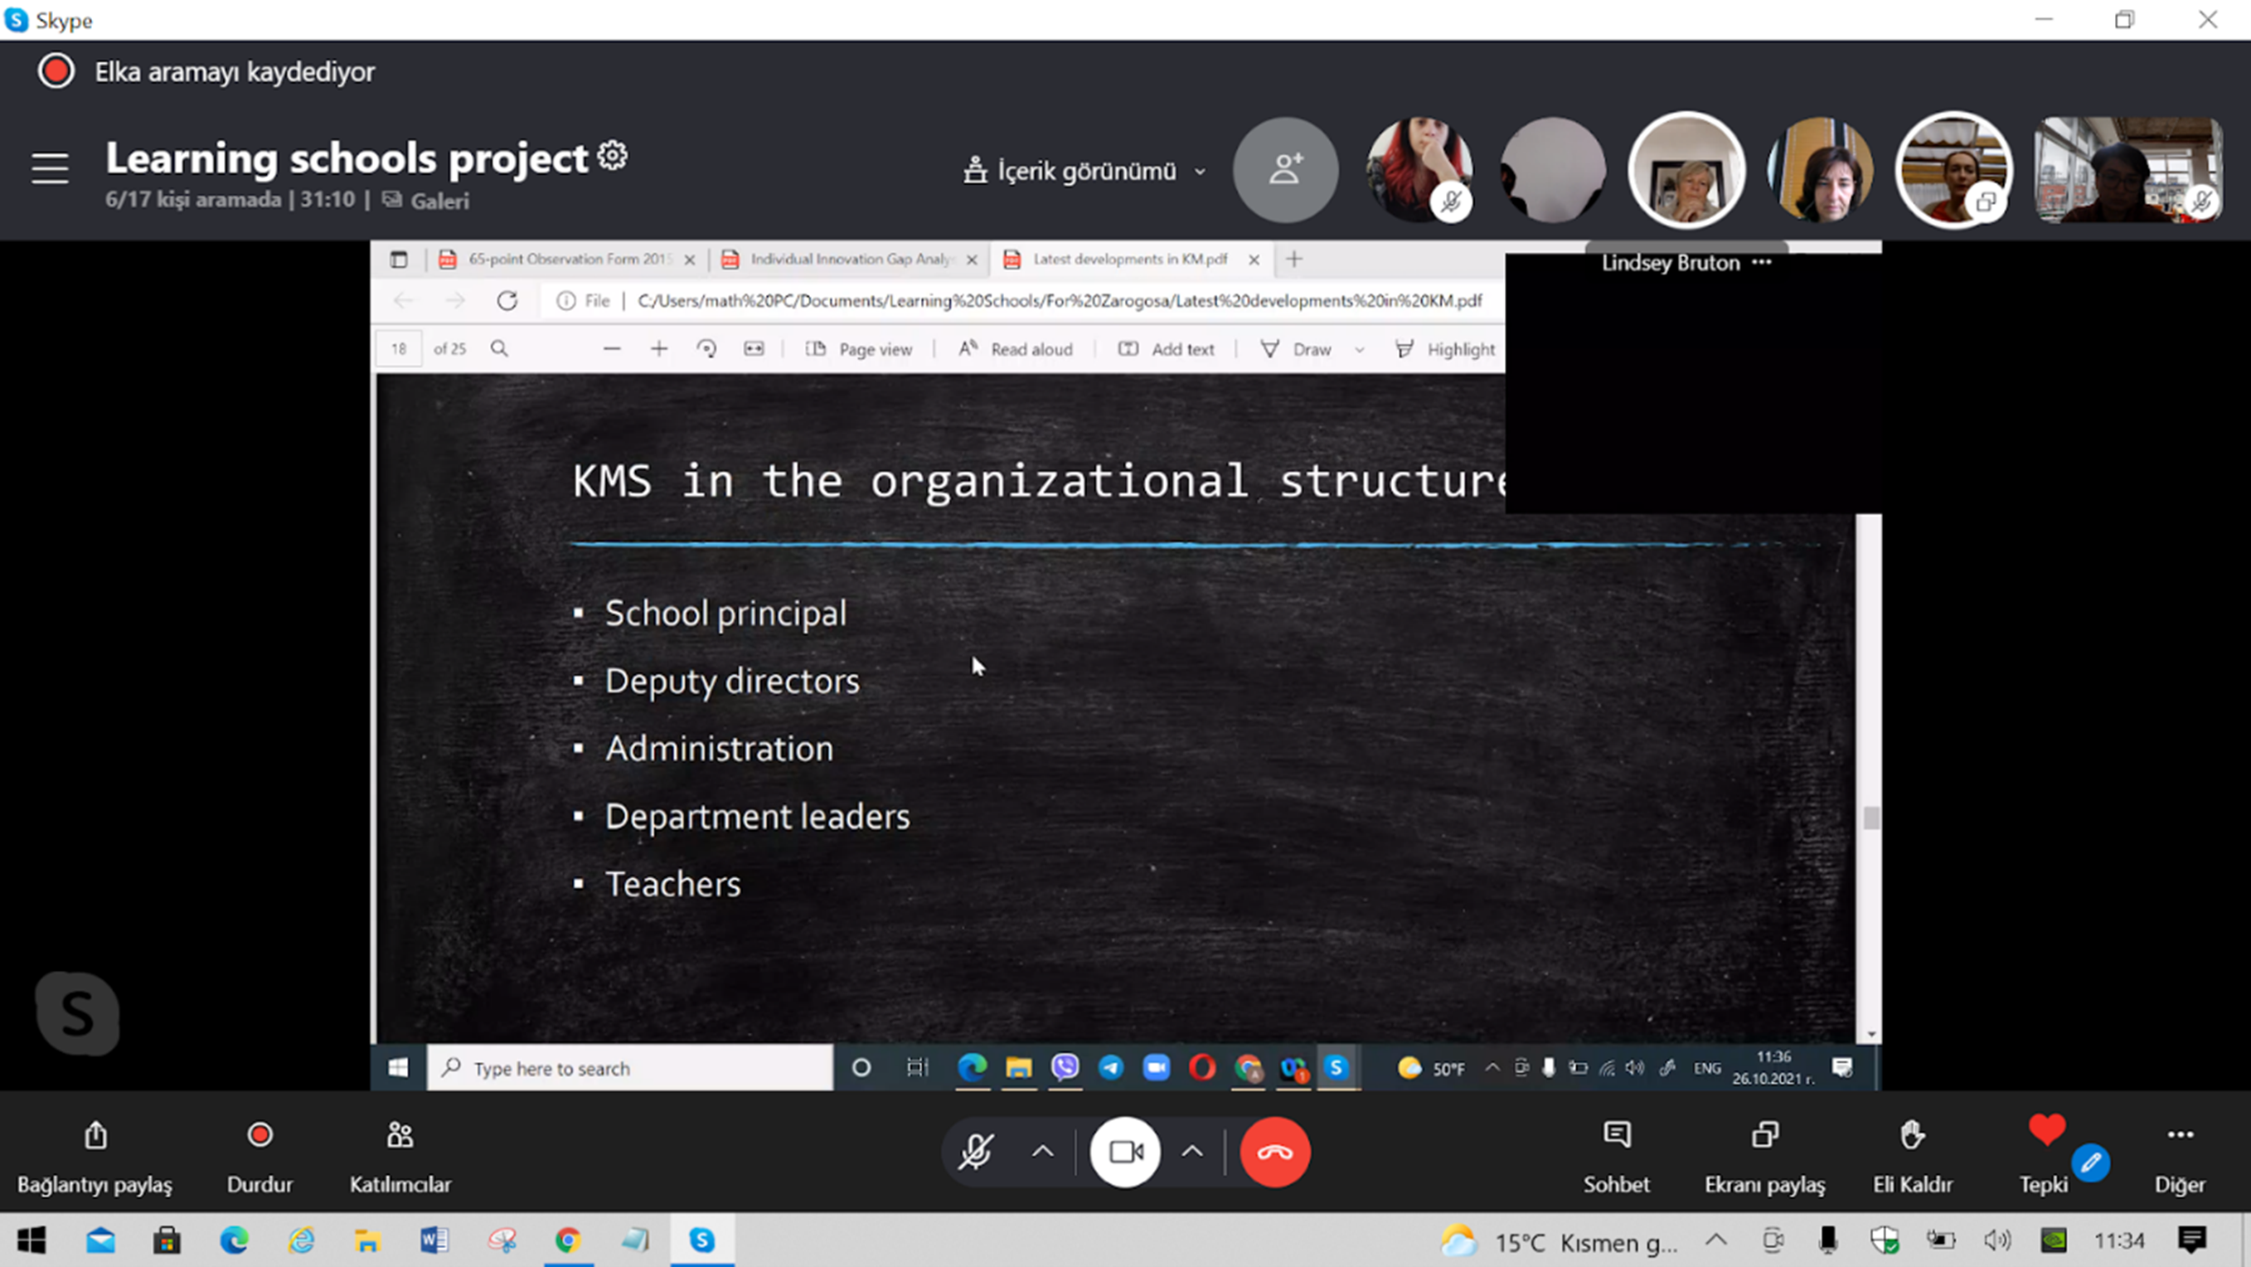Open call settings gear next to title
The width and height of the screenshot is (2251, 1267).
(613, 156)
